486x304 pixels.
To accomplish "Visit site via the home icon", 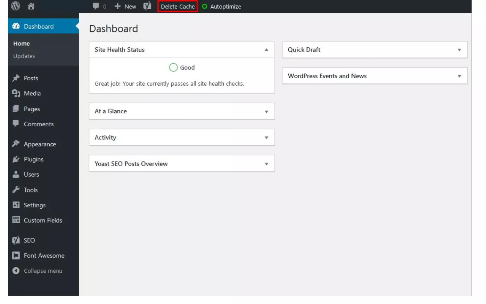I will (x=31, y=6).
